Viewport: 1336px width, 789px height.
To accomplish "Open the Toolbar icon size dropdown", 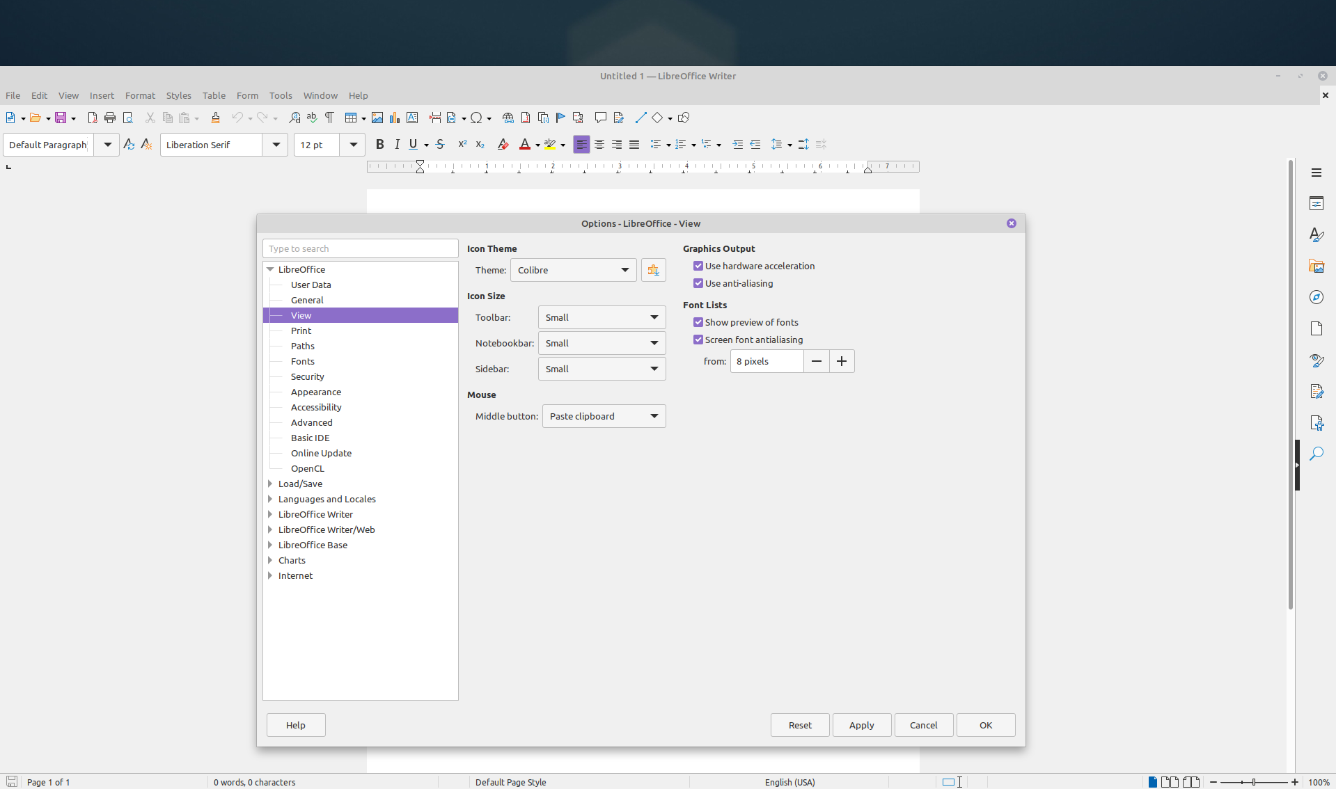I will pos(602,317).
